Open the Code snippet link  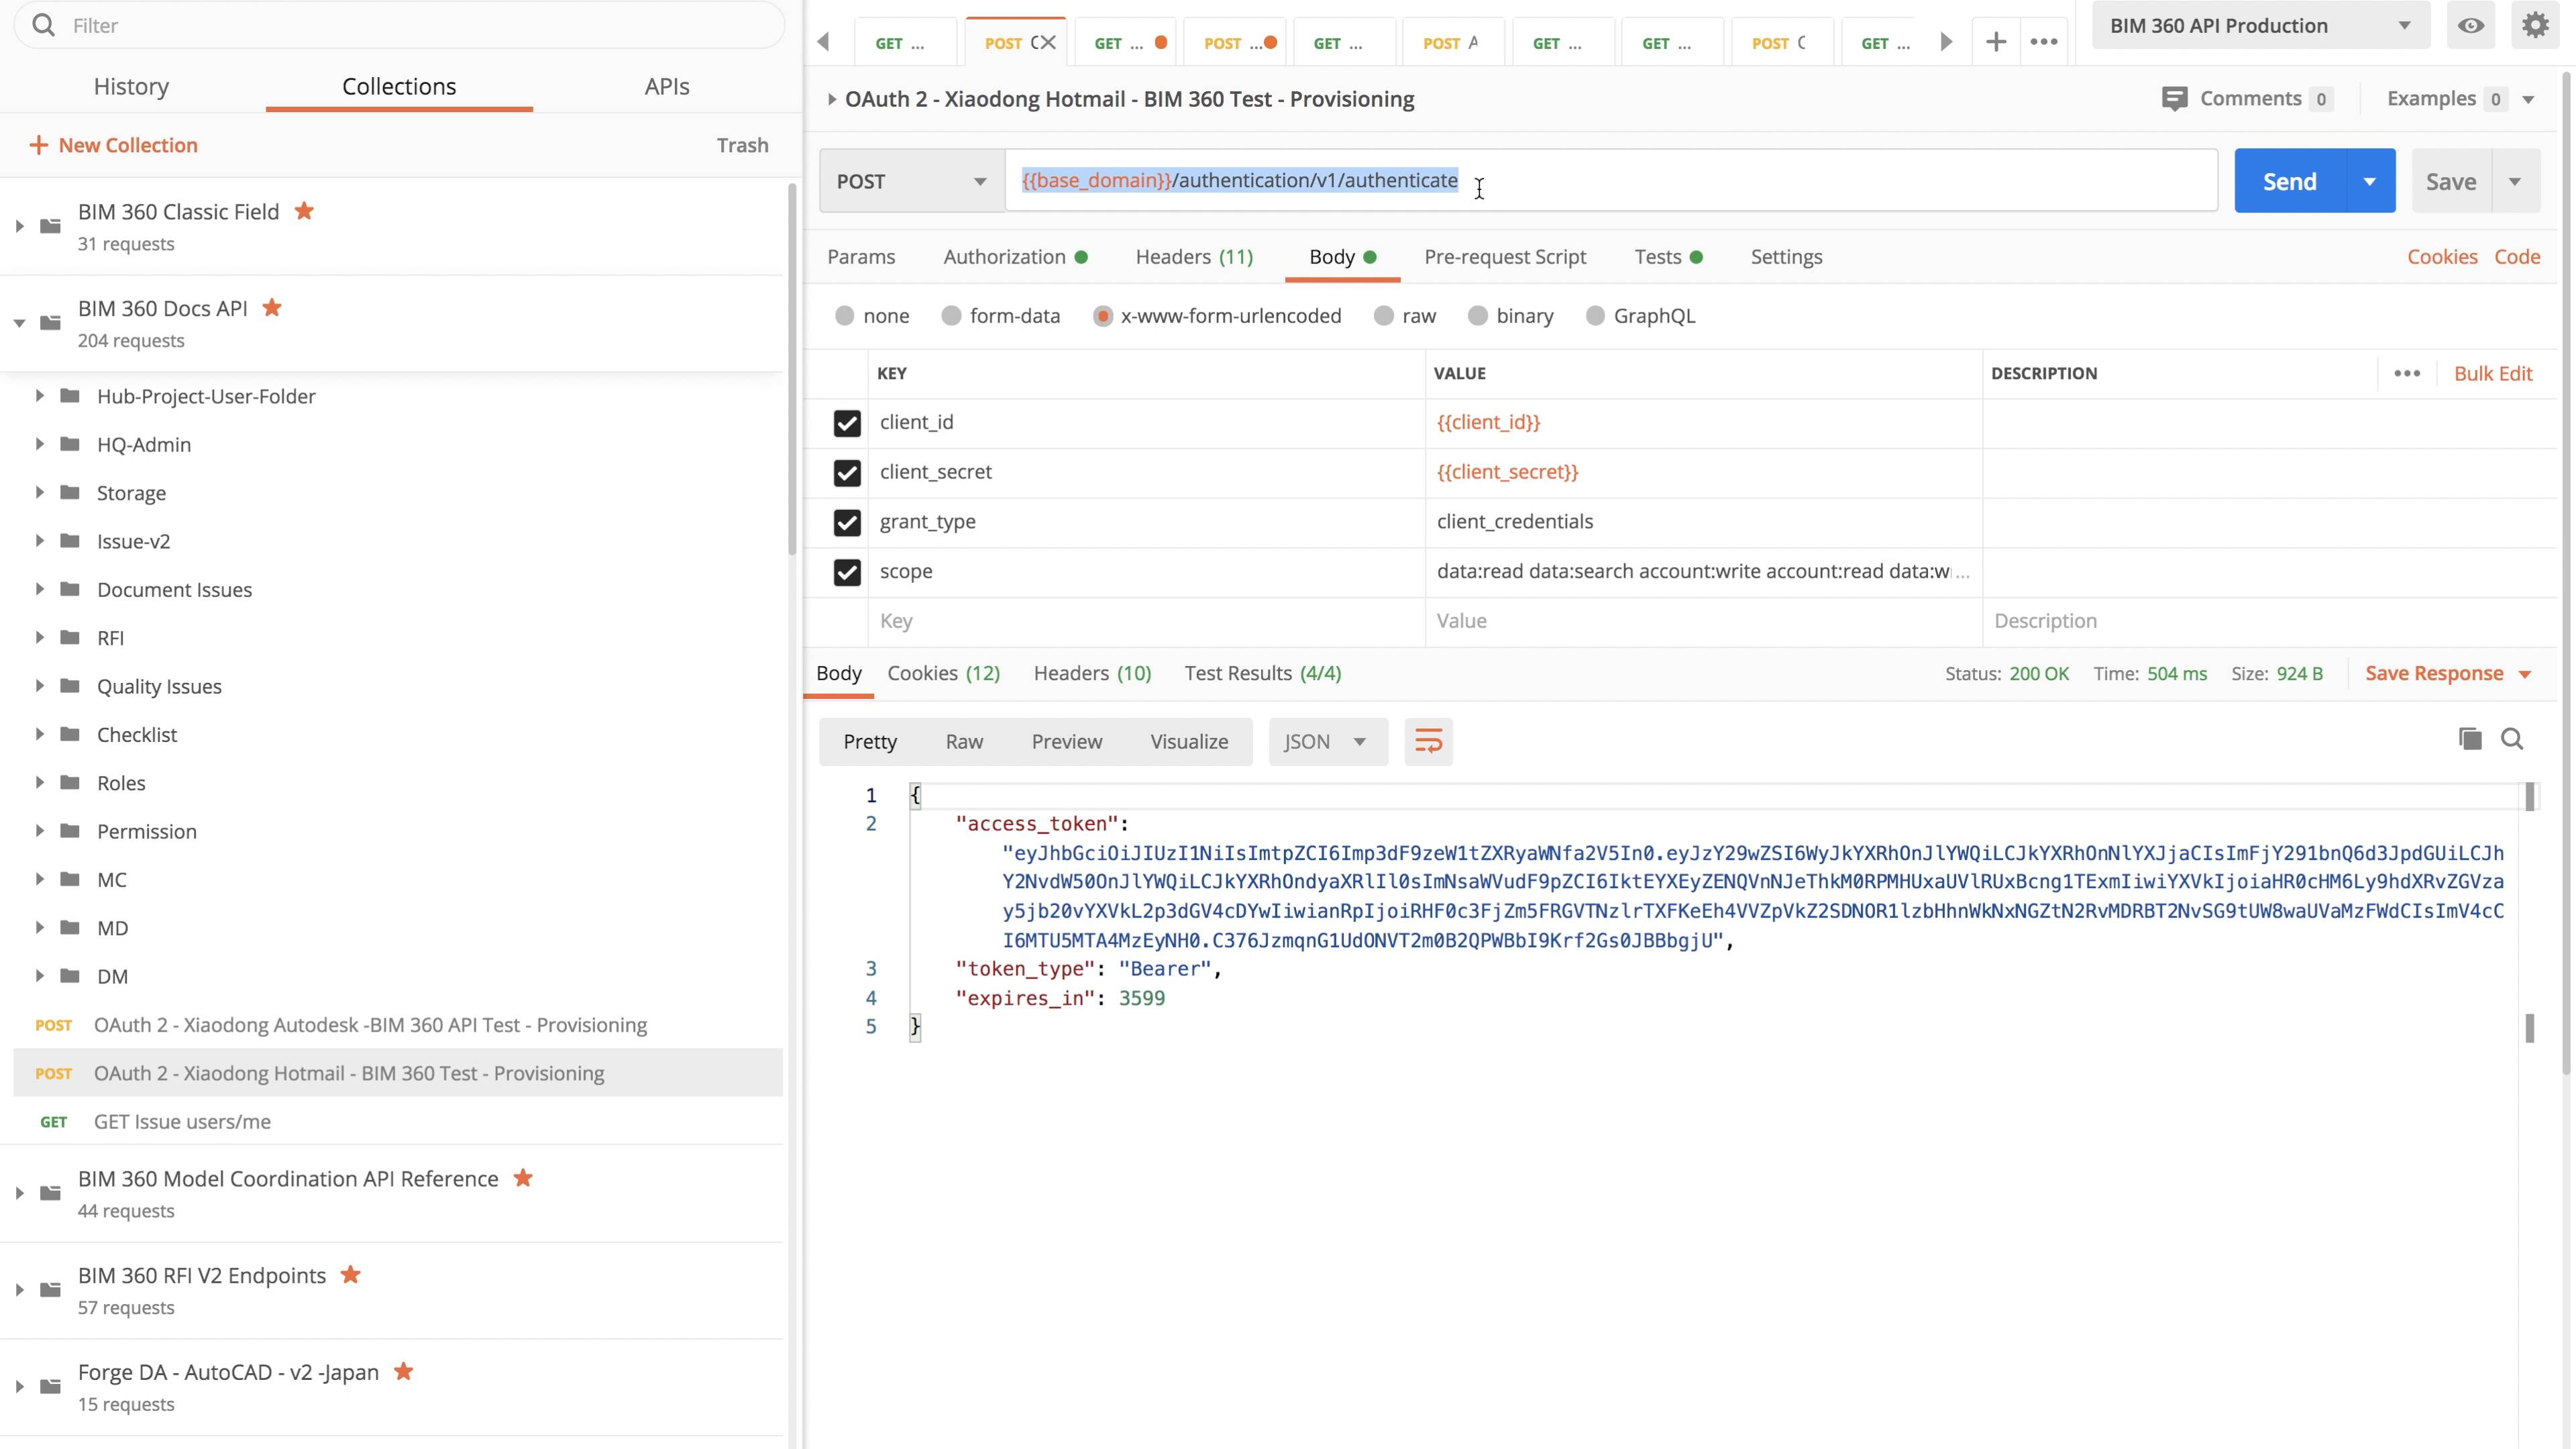pyautogui.click(x=2517, y=257)
